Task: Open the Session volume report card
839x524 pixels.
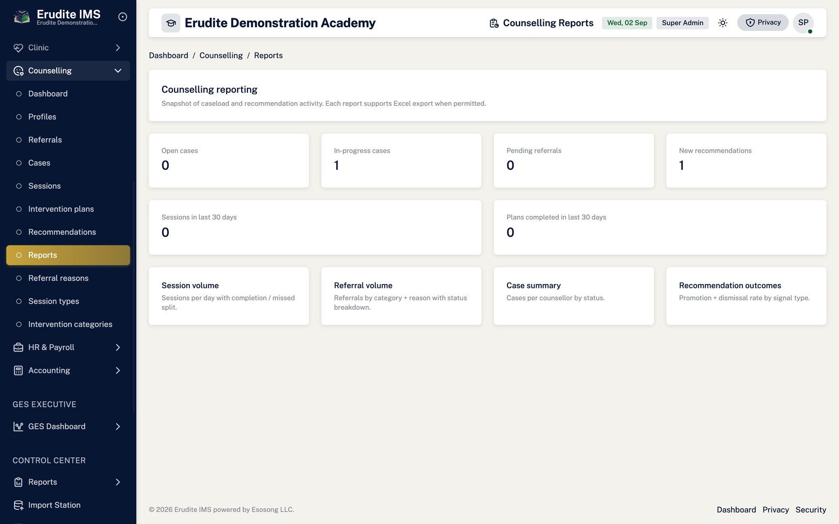Action: click(x=229, y=296)
